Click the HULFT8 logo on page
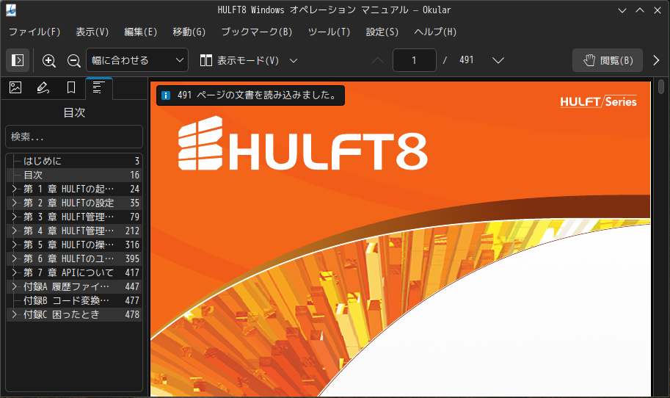670x398 pixels. (x=302, y=144)
